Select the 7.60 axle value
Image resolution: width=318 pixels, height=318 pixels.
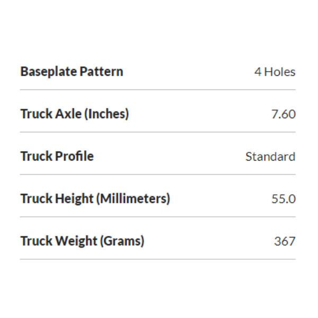tap(284, 114)
